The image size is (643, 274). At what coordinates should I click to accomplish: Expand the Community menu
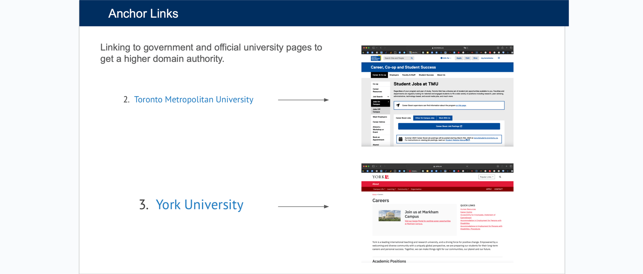(x=403, y=189)
